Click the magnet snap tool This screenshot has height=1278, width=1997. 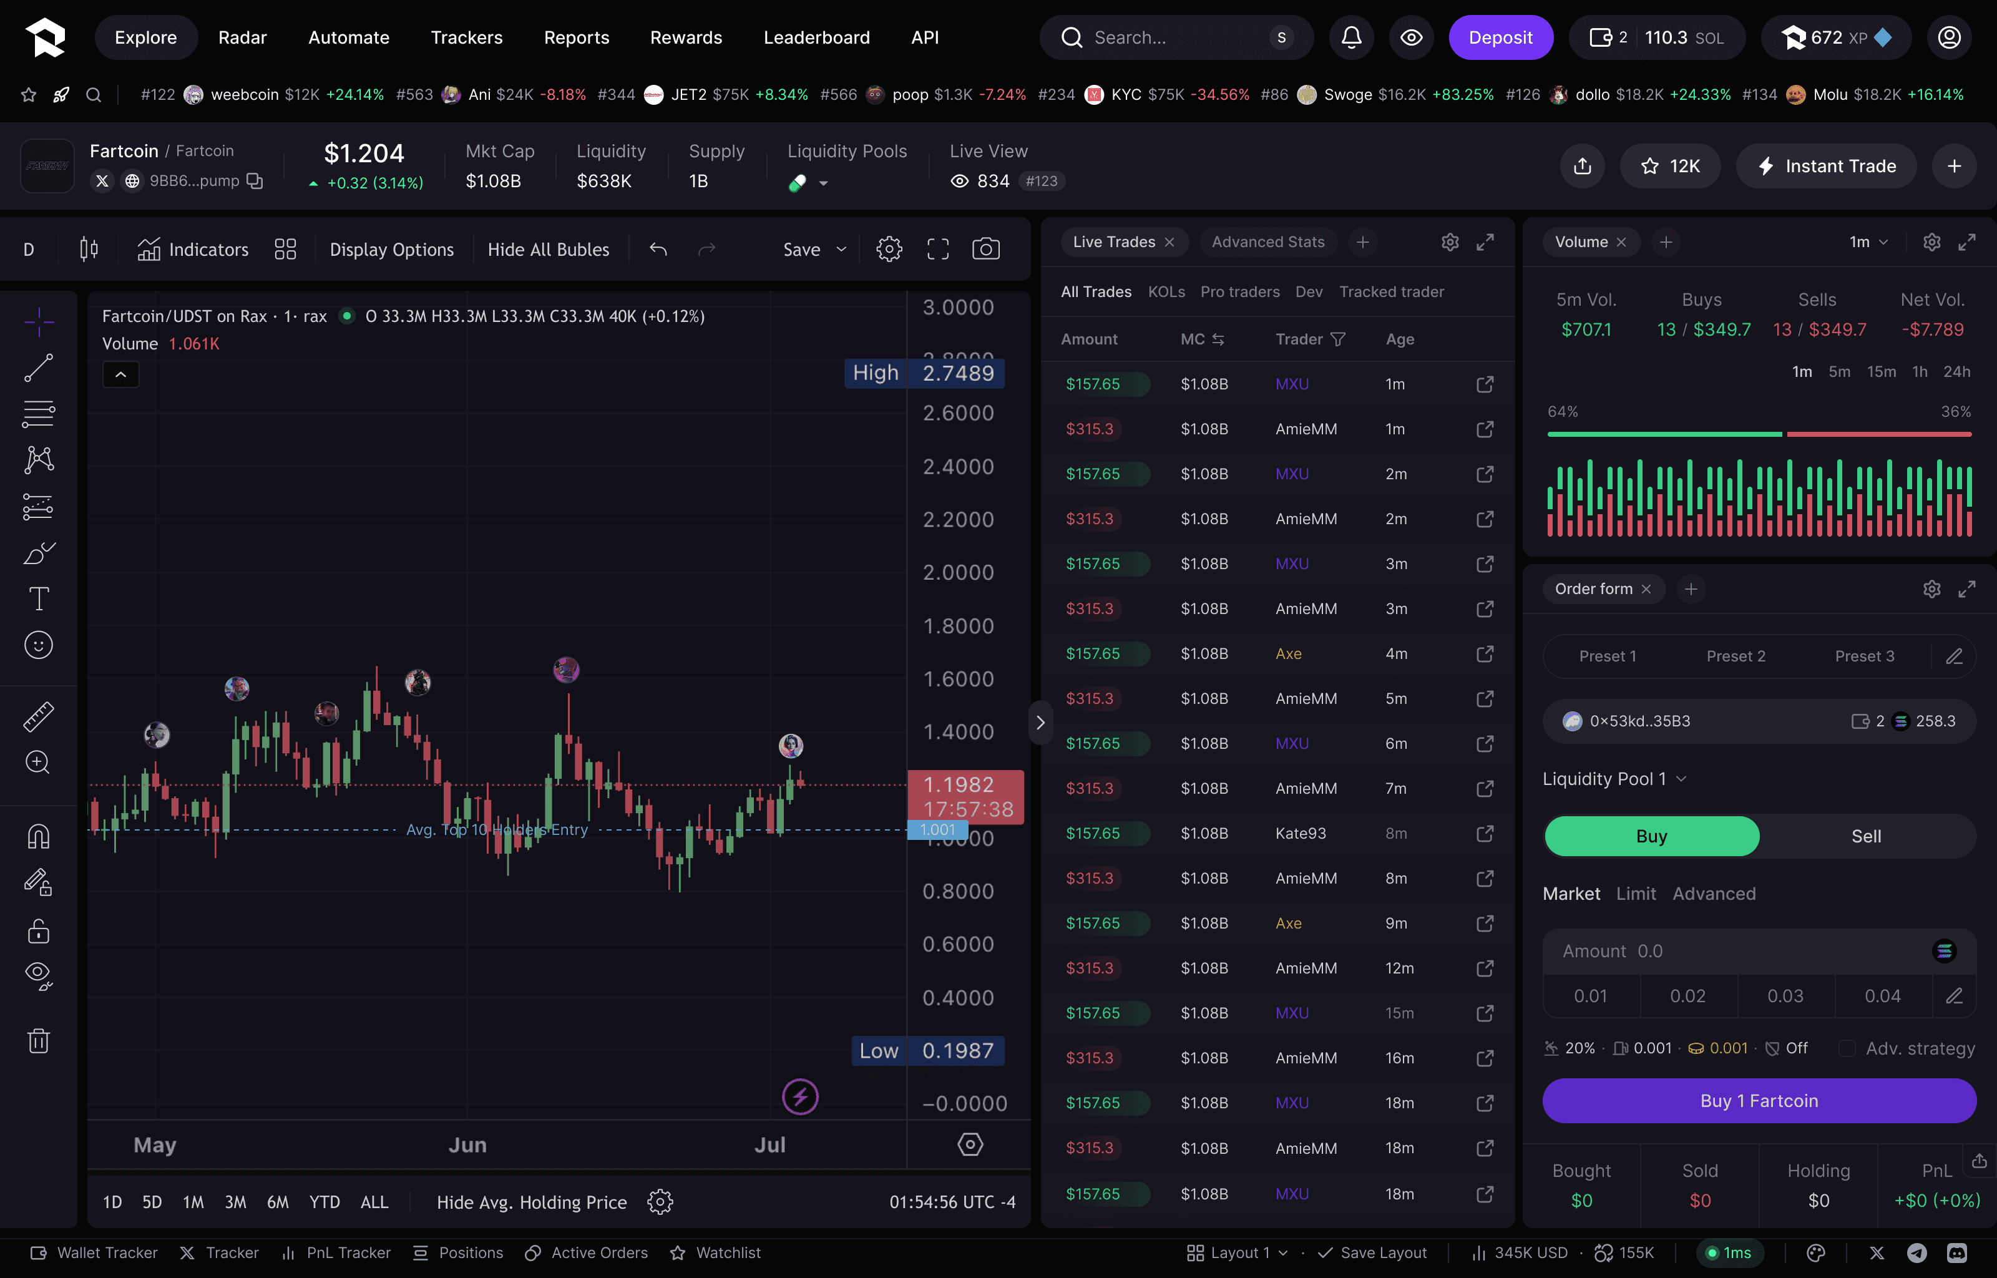click(38, 837)
